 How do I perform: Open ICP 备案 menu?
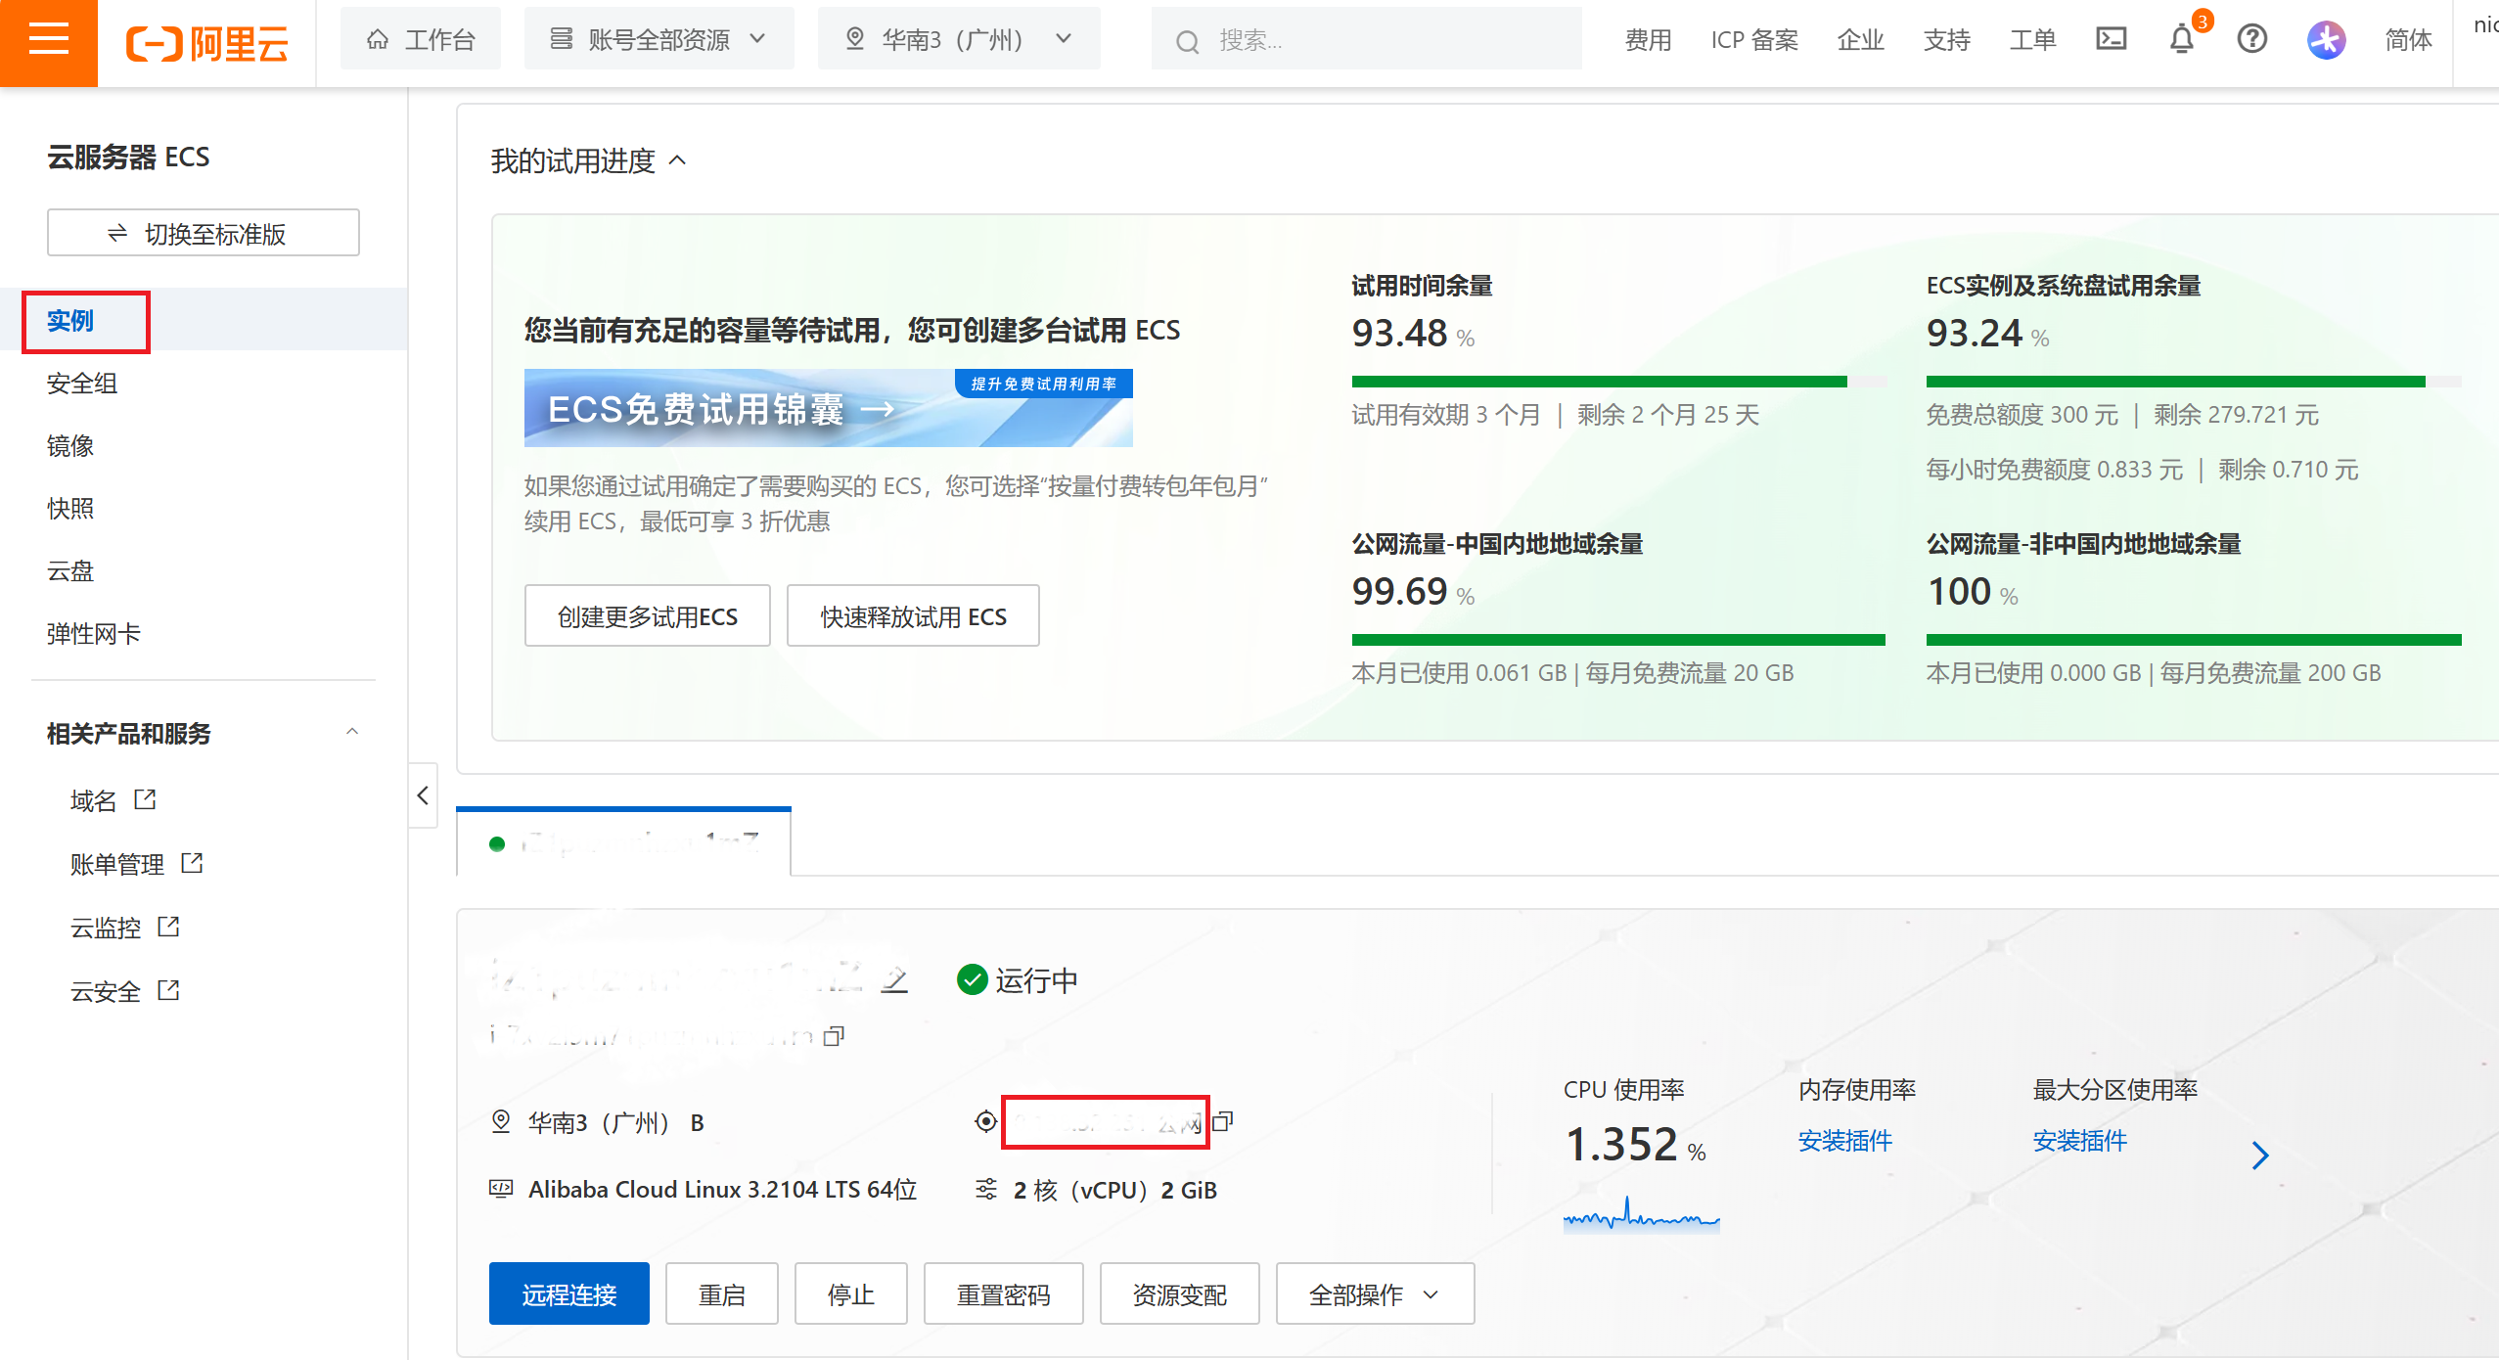1754,40
